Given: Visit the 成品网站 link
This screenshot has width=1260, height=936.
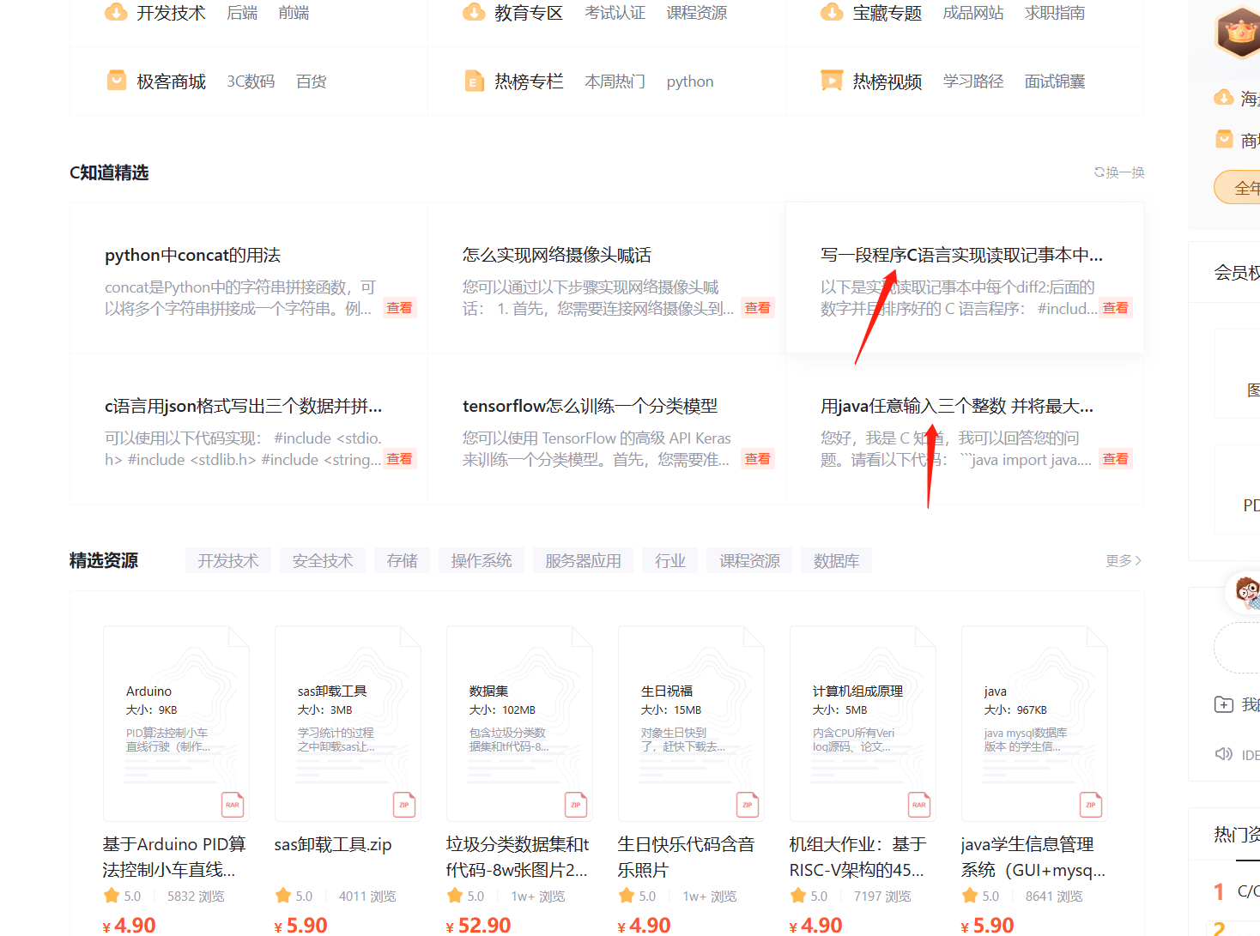Looking at the screenshot, I should (x=973, y=13).
